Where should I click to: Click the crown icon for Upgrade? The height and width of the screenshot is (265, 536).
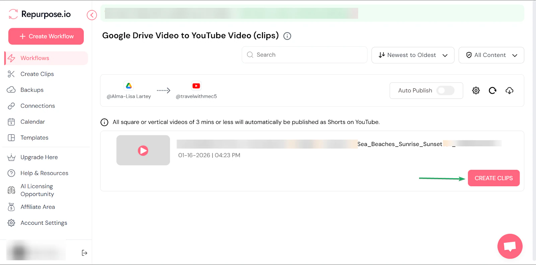click(x=11, y=157)
